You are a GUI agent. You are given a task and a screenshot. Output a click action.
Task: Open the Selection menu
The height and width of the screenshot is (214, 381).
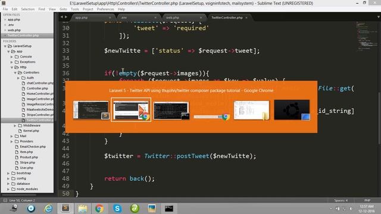click(28, 10)
